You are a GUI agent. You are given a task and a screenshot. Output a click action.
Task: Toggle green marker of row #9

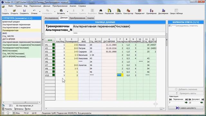53,72
